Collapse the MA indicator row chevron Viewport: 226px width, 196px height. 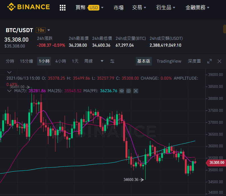click(9, 91)
